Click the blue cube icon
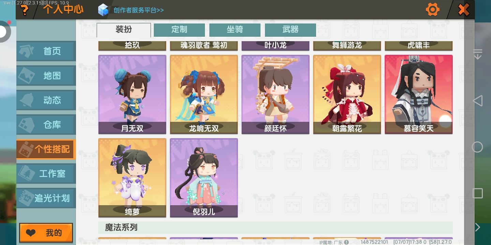 pyautogui.click(x=103, y=10)
